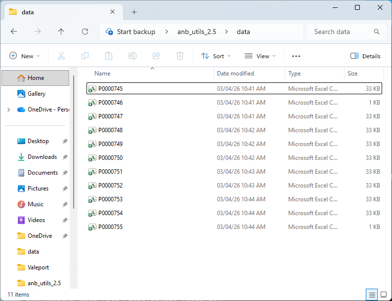Click the Search data input field
392x301 pixels.
click(x=341, y=32)
